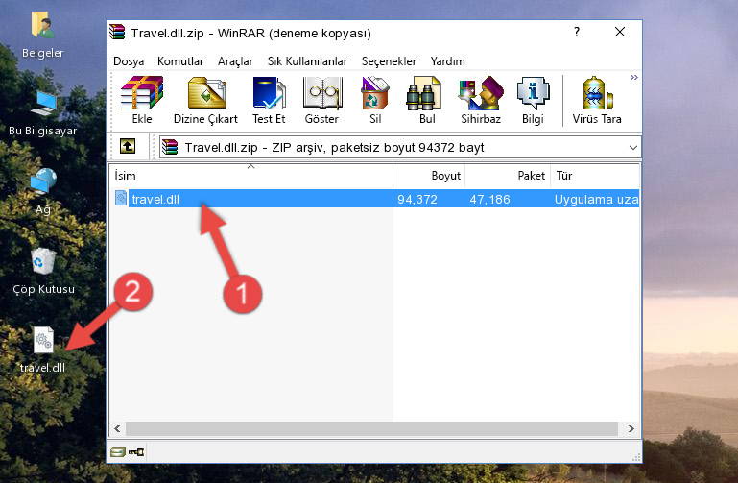The width and height of the screenshot is (738, 483).
Task: Click the travel.dll file icon in list
Action: (x=121, y=198)
